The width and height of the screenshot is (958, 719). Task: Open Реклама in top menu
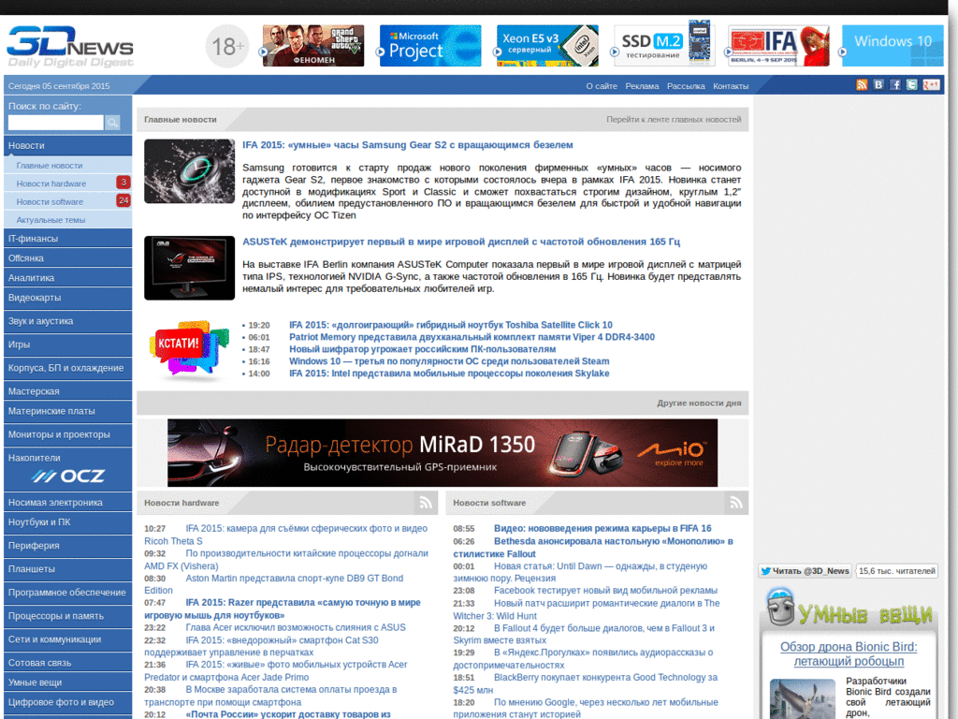click(642, 86)
